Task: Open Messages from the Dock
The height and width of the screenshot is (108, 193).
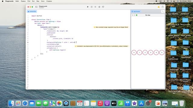Action: [46, 103]
